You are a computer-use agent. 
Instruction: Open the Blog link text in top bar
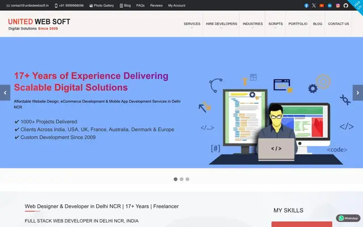click(127, 6)
